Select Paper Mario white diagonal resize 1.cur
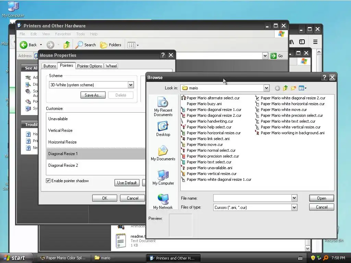This screenshot has height=263, width=351. (216, 179)
